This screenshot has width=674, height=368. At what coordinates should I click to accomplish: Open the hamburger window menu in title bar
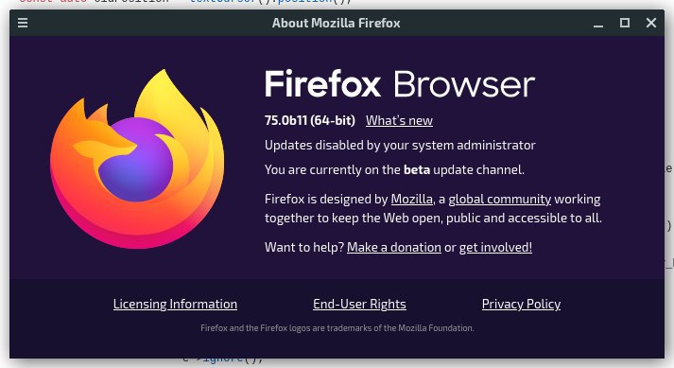[x=23, y=23]
